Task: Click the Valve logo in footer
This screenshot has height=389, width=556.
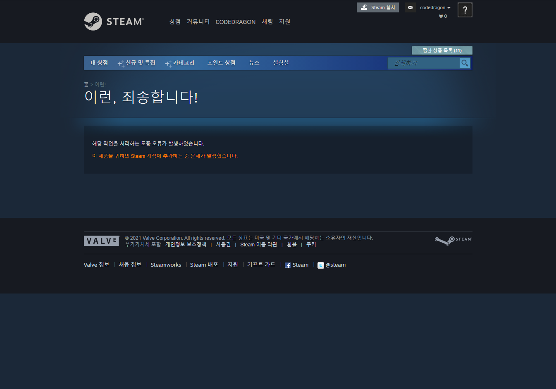Action: coord(102,241)
